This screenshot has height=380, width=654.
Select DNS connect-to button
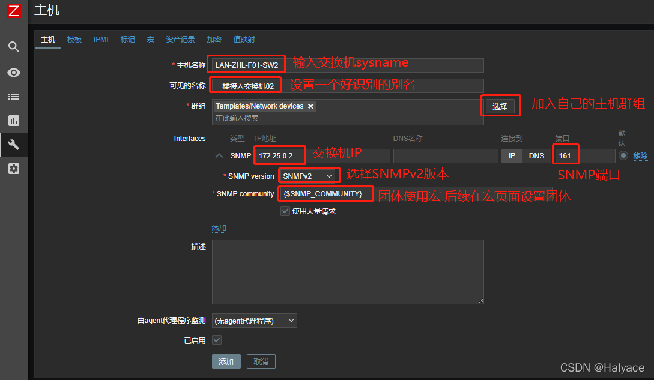[536, 155]
